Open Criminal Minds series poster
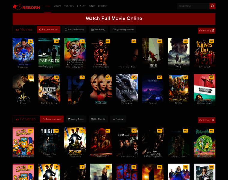The width and height of the screenshot is (228, 180). [x=127, y=143]
